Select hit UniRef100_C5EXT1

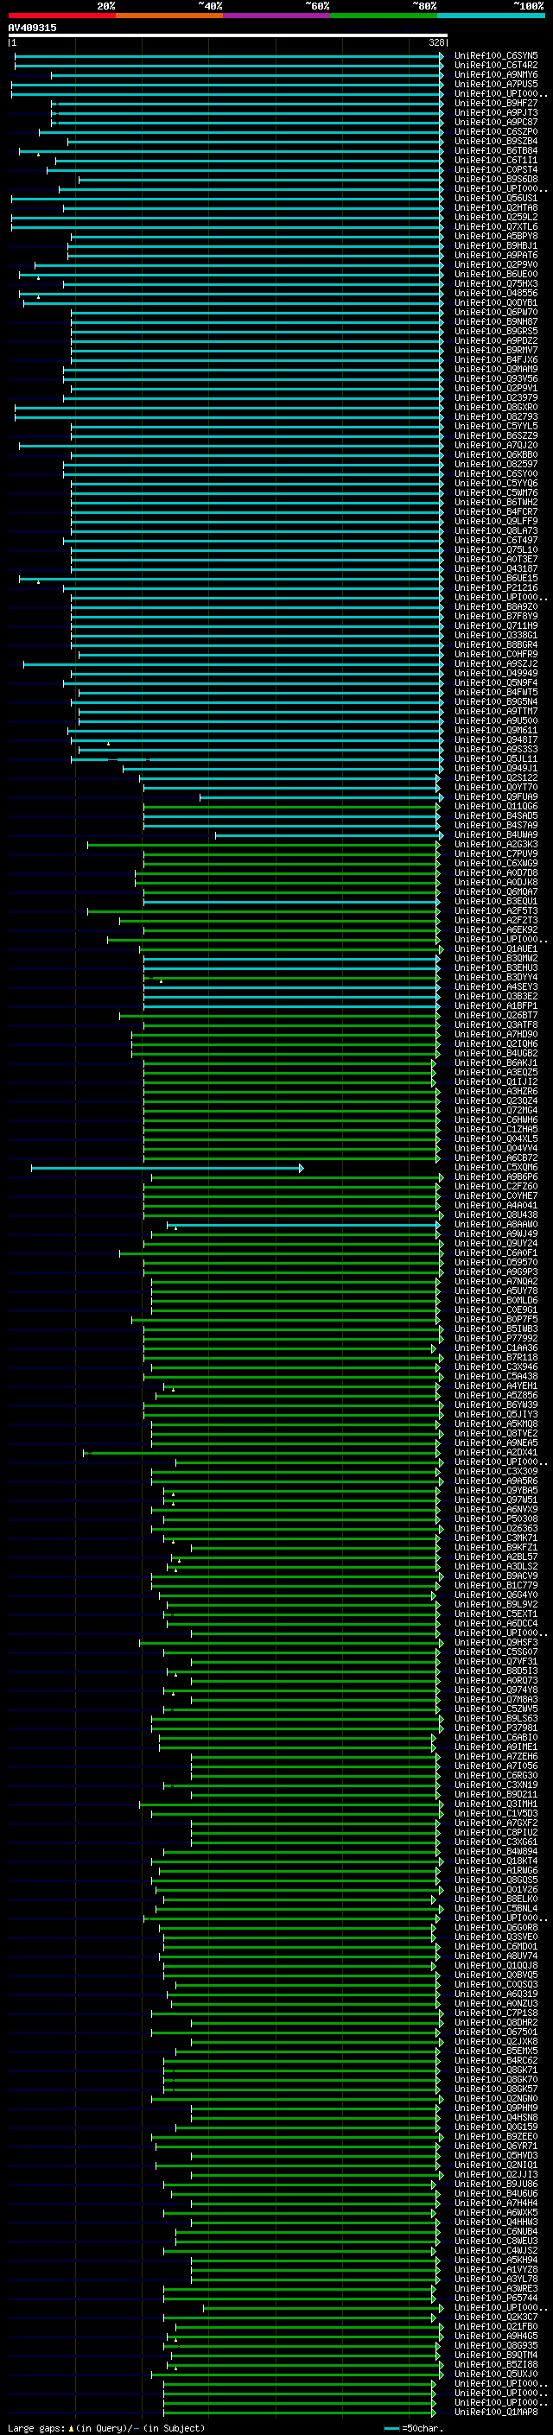pyautogui.click(x=495, y=1614)
